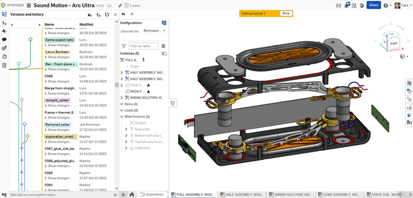Open the notifications bell icon
The width and height of the screenshot is (413, 198).
point(346,5)
